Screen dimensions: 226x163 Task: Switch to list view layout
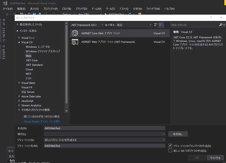point(161,25)
